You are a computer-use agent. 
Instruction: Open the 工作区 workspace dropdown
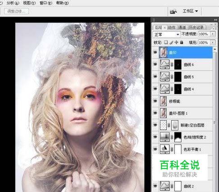tap(190, 11)
